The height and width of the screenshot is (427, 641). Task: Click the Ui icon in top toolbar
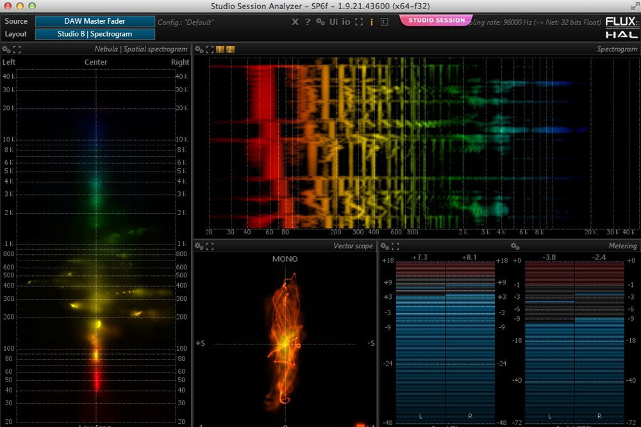[x=334, y=22]
